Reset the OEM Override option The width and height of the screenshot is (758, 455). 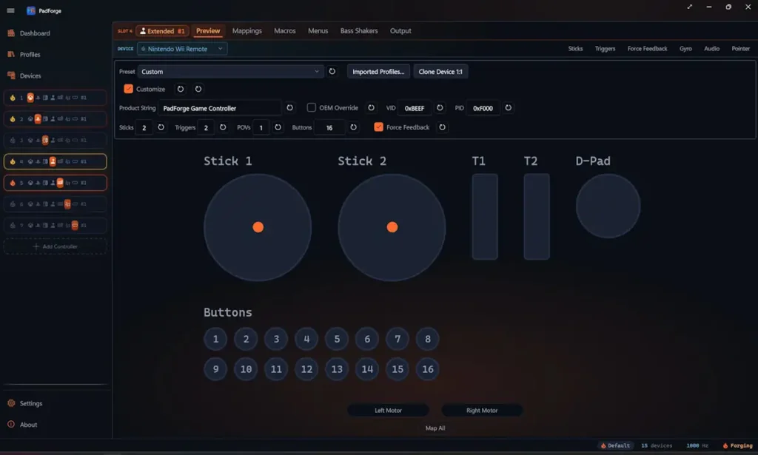point(371,108)
